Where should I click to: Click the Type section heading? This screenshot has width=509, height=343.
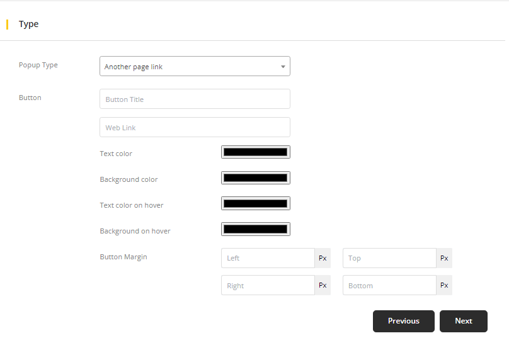pyautogui.click(x=29, y=25)
